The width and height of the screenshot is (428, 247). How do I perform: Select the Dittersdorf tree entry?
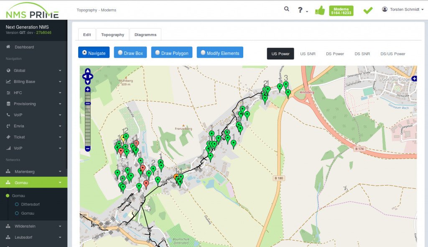pos(30,204)
